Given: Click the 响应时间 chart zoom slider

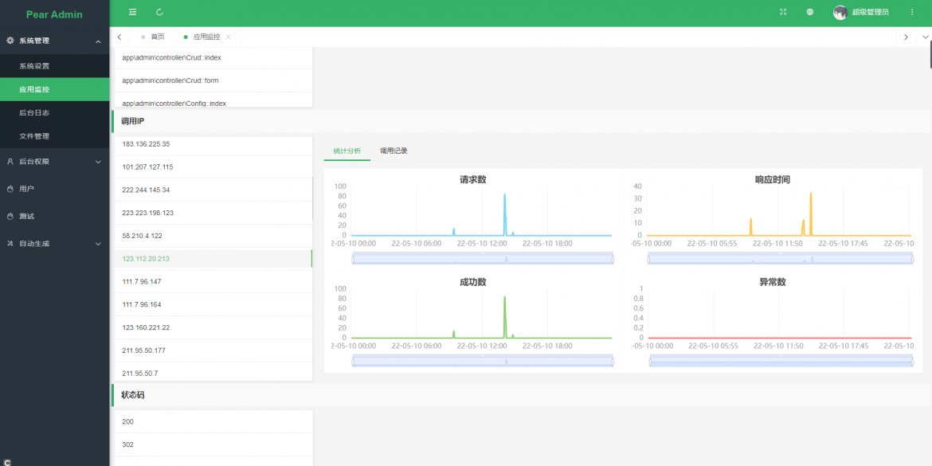Looking at the screenshot, I should (x=781, y=259).
